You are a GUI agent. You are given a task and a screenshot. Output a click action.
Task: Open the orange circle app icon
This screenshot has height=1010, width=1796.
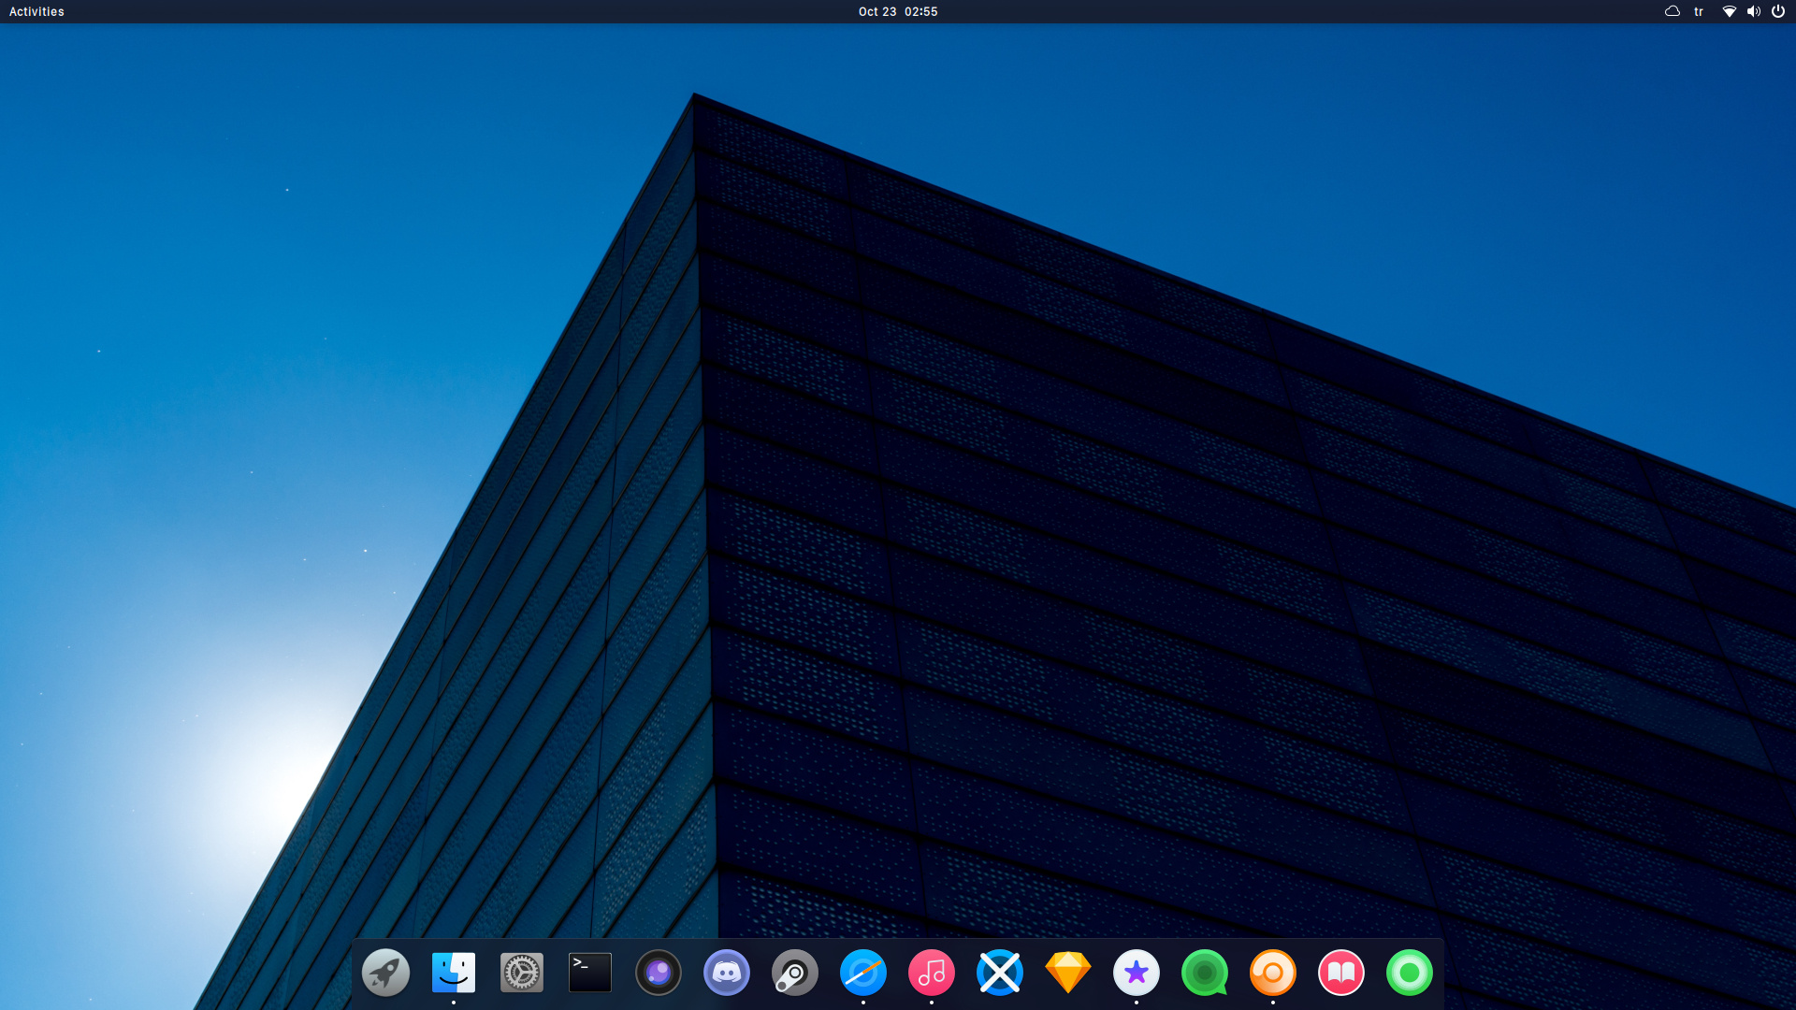pyautogui.click(x=1273, y=973)
